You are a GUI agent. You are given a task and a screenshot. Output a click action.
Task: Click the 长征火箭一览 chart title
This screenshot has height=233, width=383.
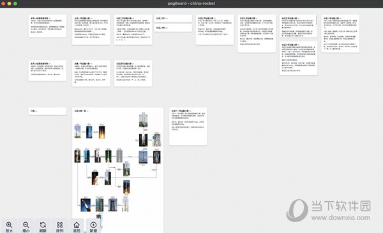pyautogui.click(x=80, y=111)
